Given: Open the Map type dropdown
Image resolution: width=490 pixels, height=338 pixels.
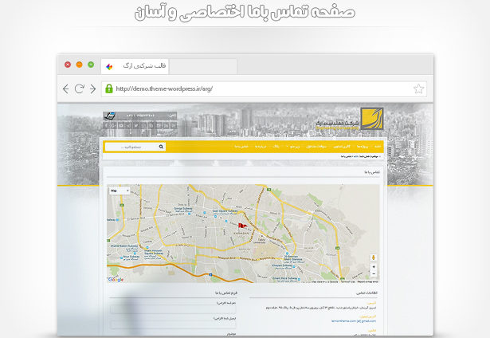Looking at the screenshot, I should [x=119, y=191].
